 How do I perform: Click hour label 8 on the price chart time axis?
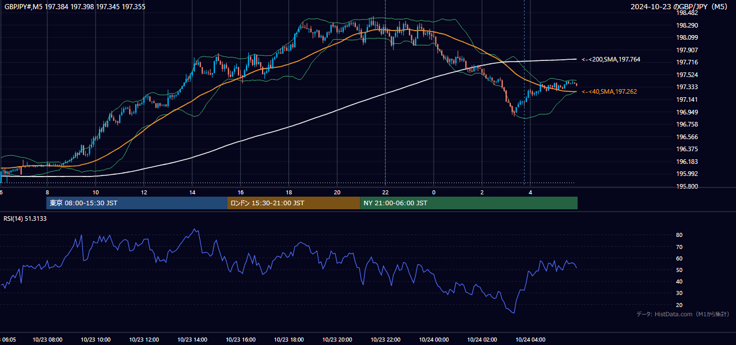pyautogui.click(x=47, y=192)
